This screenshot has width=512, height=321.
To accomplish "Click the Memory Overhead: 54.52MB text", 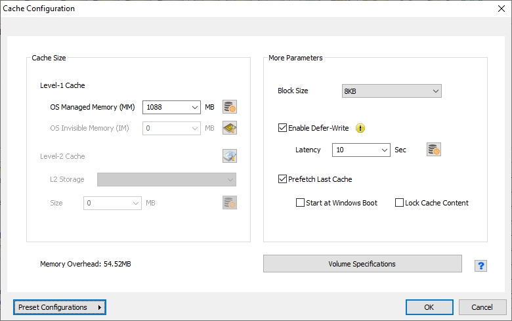I will pos(85,264).
